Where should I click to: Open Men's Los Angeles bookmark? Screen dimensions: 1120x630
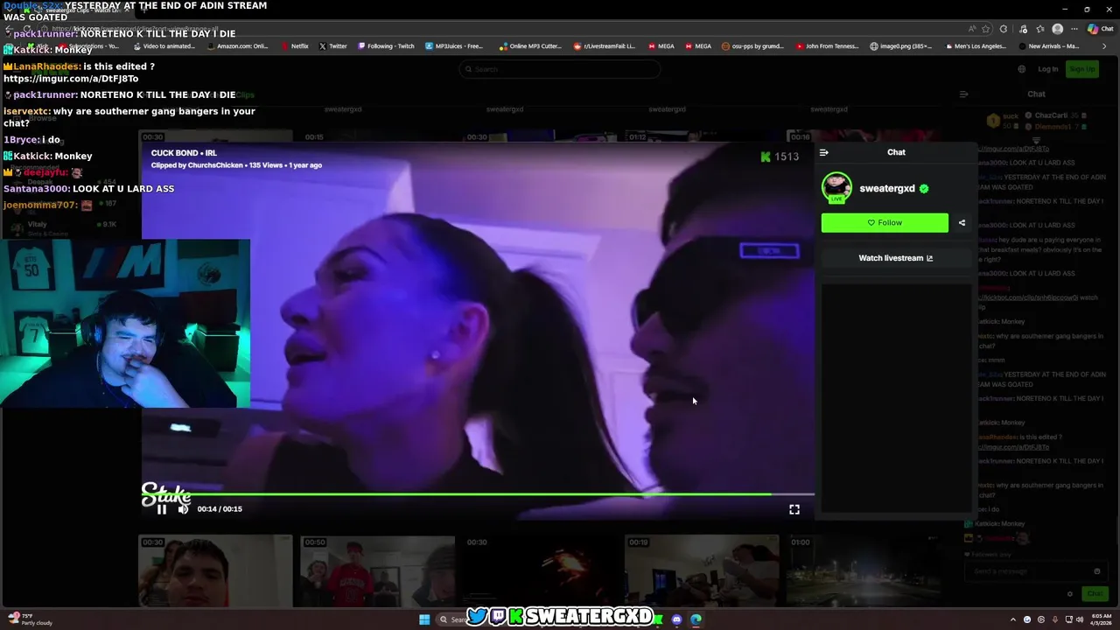(976, 46)
